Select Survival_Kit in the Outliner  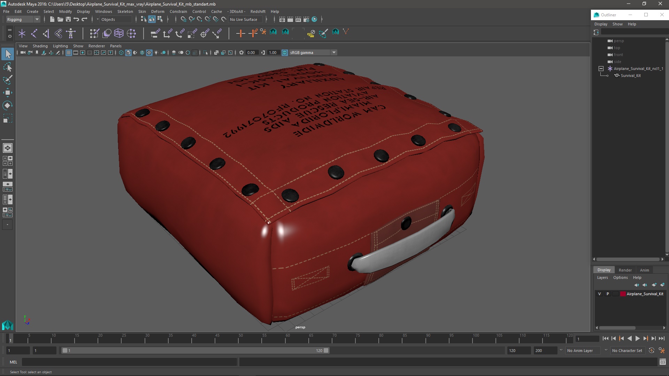[631, 76]
